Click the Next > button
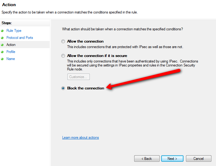216x166 pixels. [x=172, y=159]
